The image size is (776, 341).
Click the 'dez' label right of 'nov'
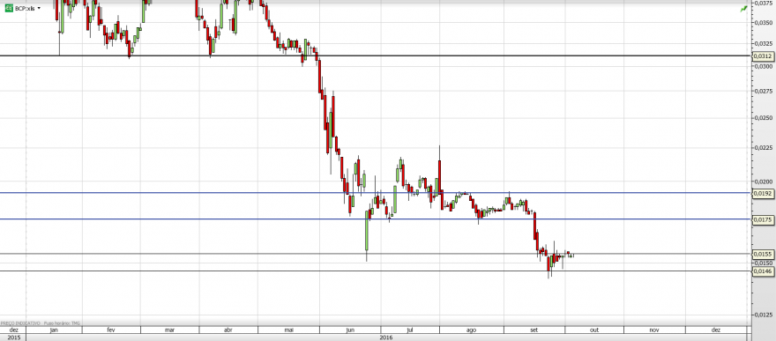(716, 330)
